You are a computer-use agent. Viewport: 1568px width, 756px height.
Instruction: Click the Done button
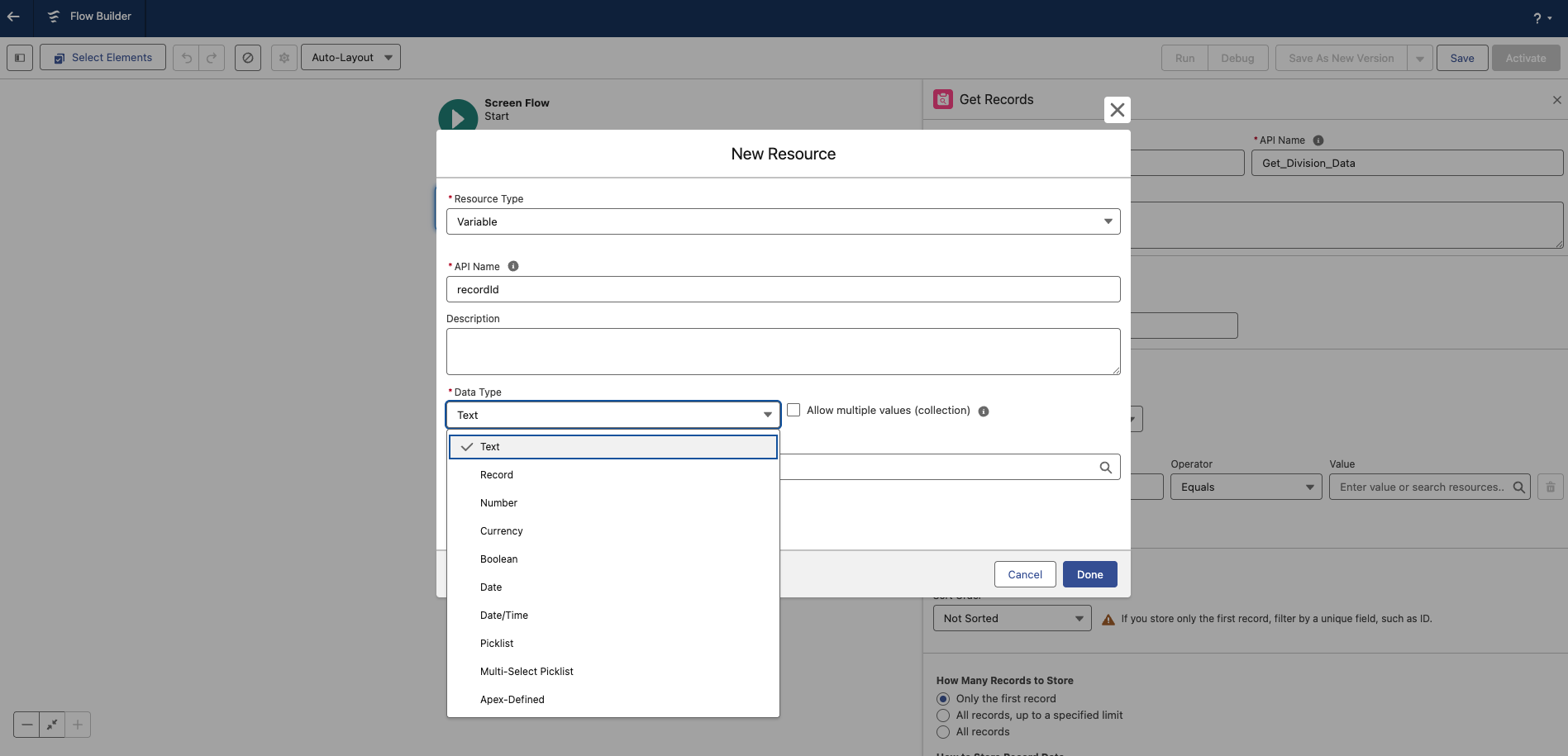1089,575
